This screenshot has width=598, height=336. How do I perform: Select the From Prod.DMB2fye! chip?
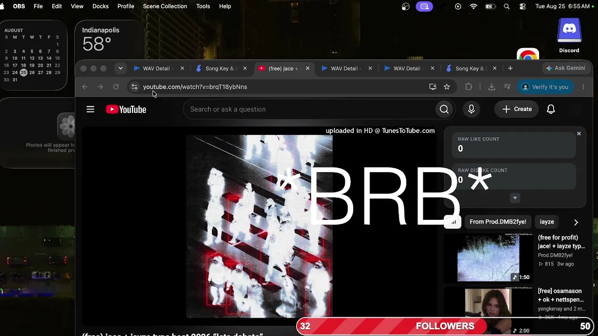point(498,222)
